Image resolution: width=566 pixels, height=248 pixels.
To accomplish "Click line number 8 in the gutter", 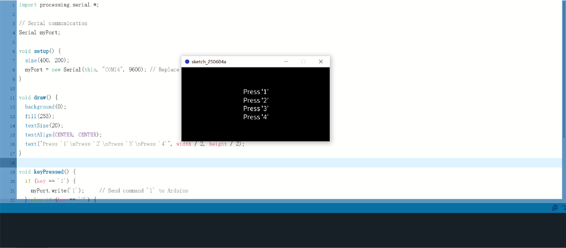I will (x=13, y=70).
